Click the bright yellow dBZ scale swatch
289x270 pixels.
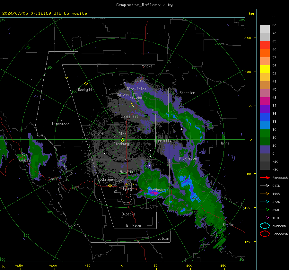pos(265,69)
